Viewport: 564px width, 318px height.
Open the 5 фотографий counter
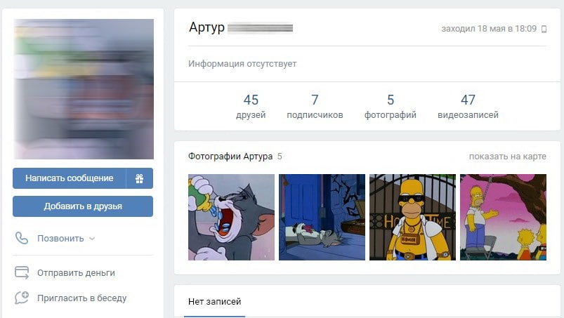(x=391, y=107)
